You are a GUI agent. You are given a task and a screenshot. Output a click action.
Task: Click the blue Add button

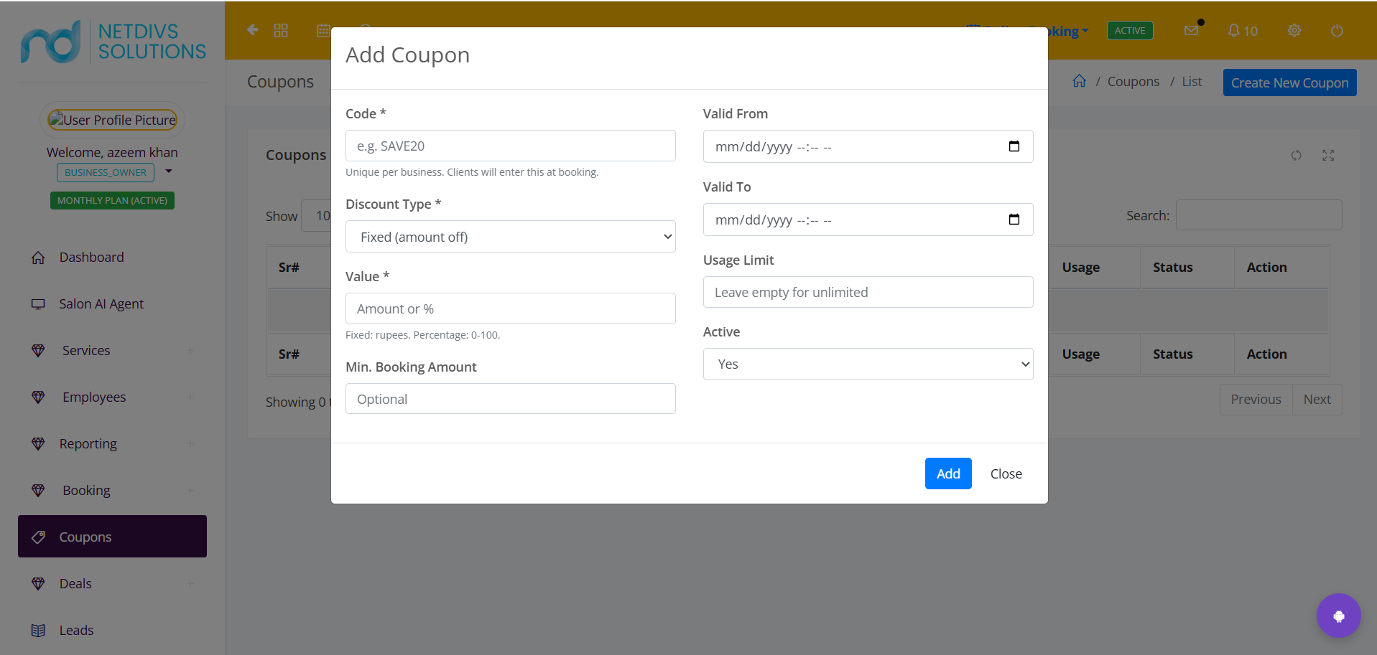[948, 473]
